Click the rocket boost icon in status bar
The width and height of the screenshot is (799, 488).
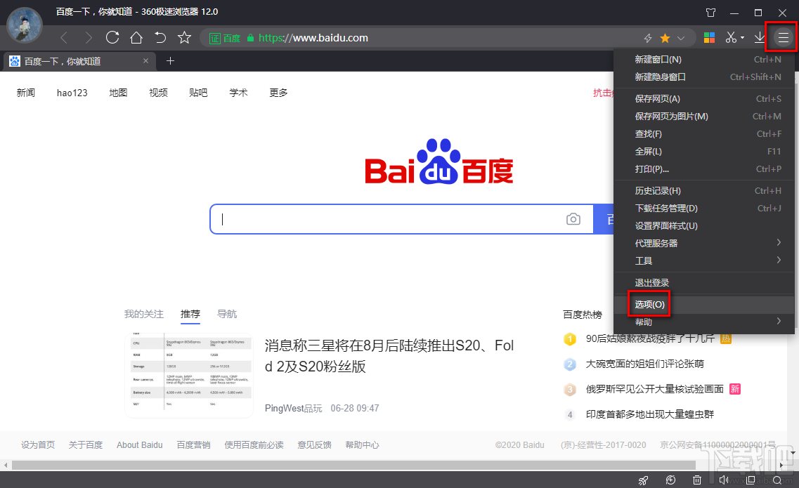point(643,480)
